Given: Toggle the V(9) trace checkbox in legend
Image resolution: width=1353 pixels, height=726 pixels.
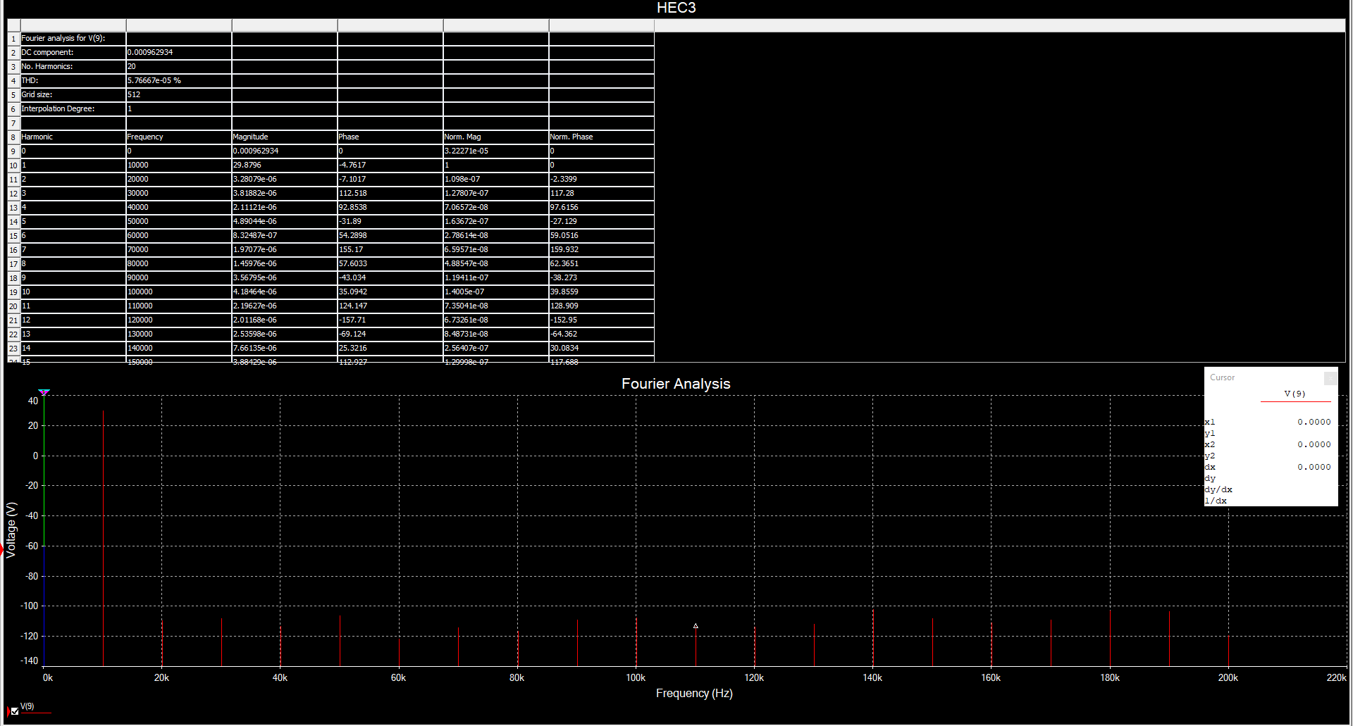Looking at the screenshot, I should point(15,711).
